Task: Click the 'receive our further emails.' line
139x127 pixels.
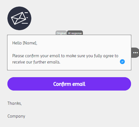Action: pos(36,62)
